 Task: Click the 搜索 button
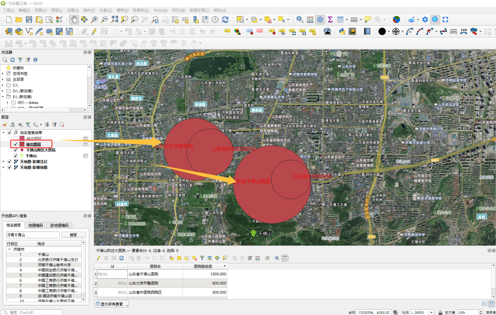click(x=73, y=235)
